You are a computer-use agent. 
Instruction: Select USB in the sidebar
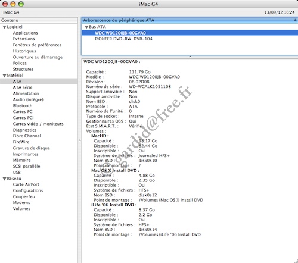click(17, 173)
